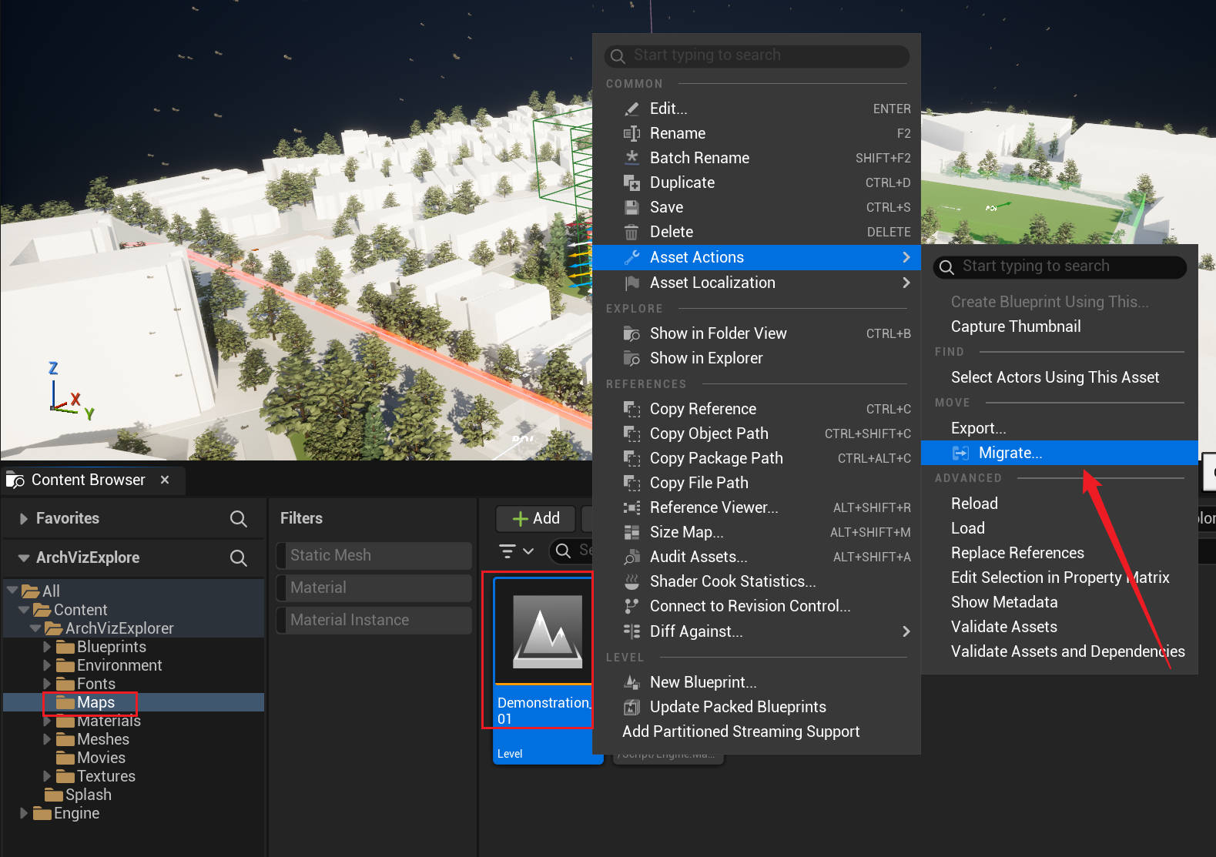Click the Rename icon in context menu

click(631, 133)
